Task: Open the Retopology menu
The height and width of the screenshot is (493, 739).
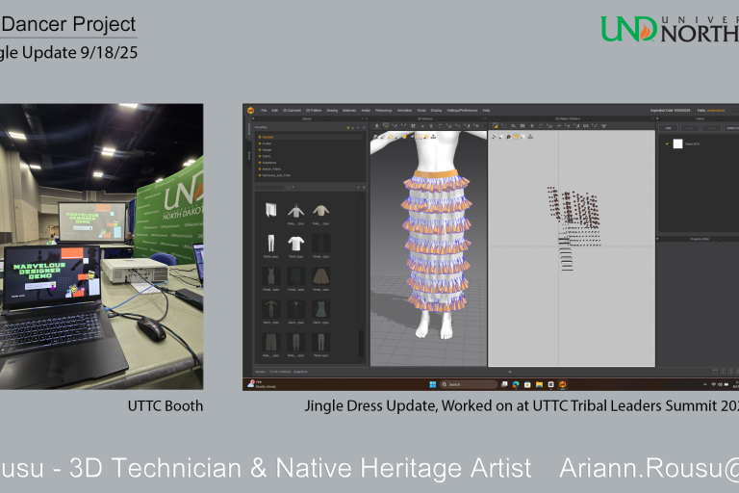Action: coord(384,111)
